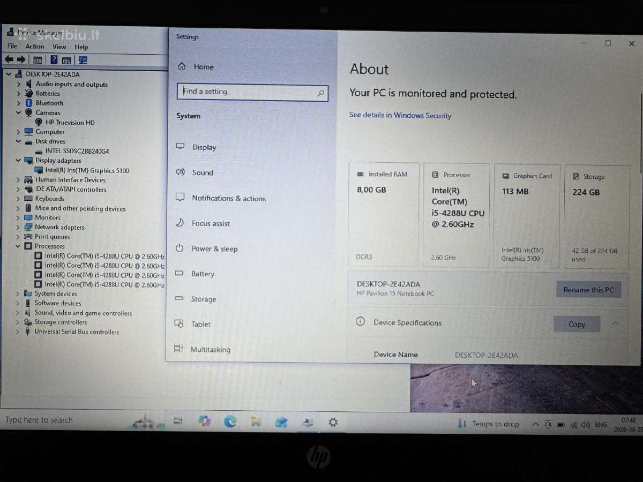This screenshot has width=643, height=482.
Task: Select the Keyboards icon in the device tree
Action: pyautogui.click(x=28, y=199)
